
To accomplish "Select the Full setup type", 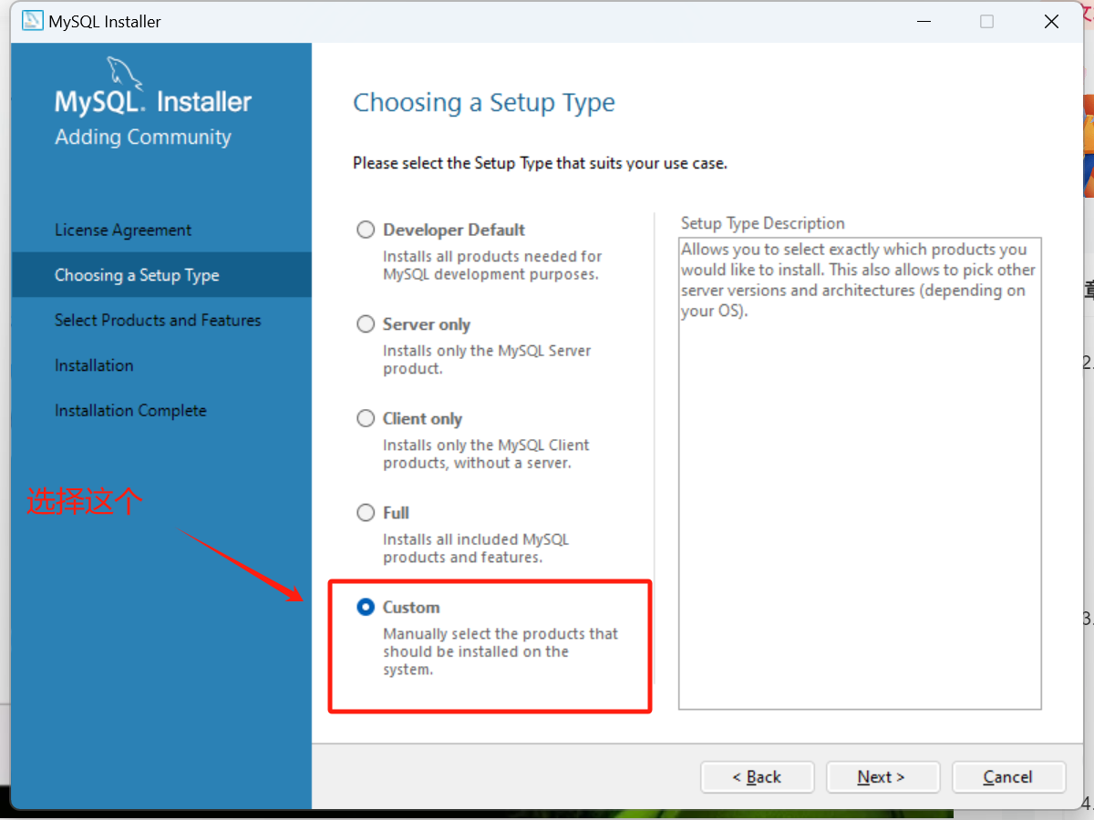I will 366,513.
